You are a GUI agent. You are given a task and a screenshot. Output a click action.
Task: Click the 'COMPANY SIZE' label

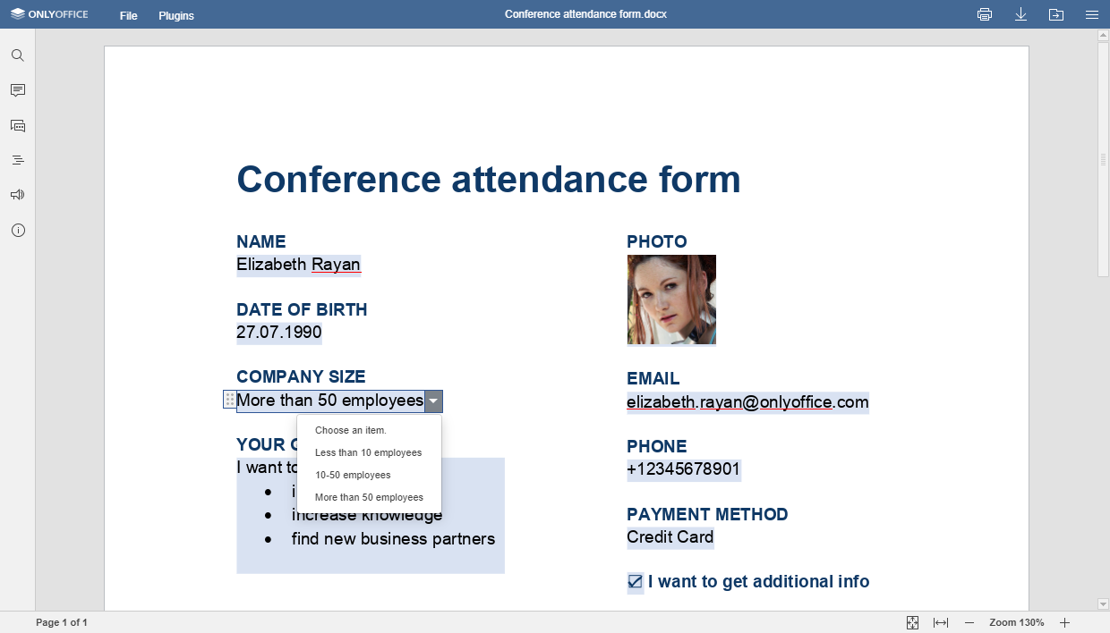pos(301,377)
